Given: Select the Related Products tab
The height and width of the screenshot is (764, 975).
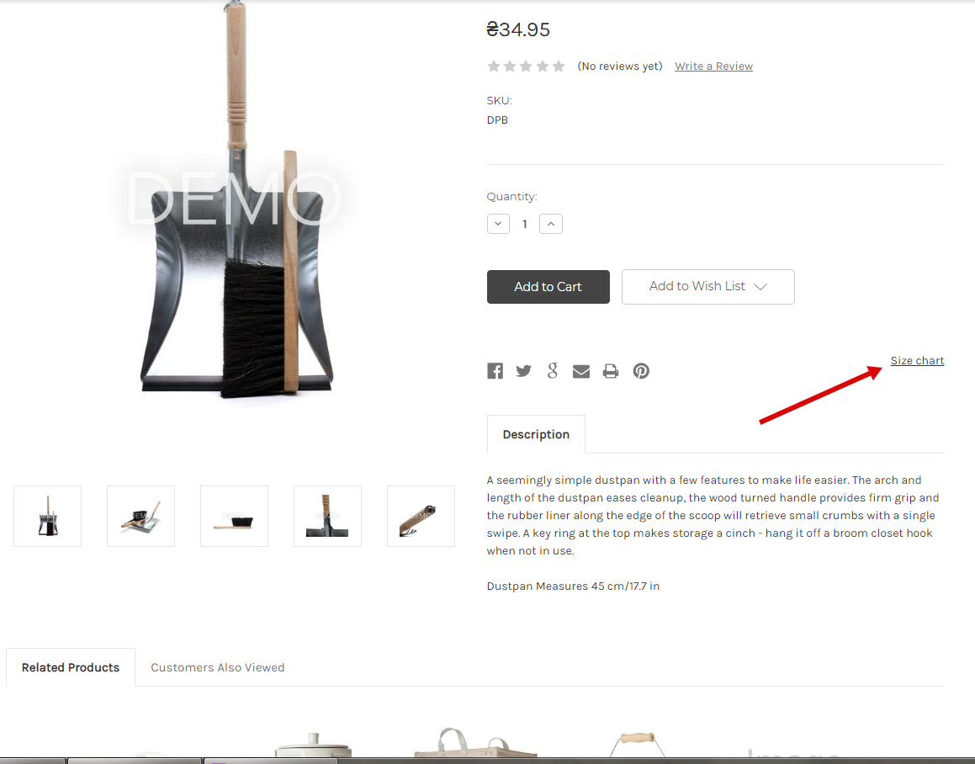Looking at the screenshot, I should tap(71, 667).
